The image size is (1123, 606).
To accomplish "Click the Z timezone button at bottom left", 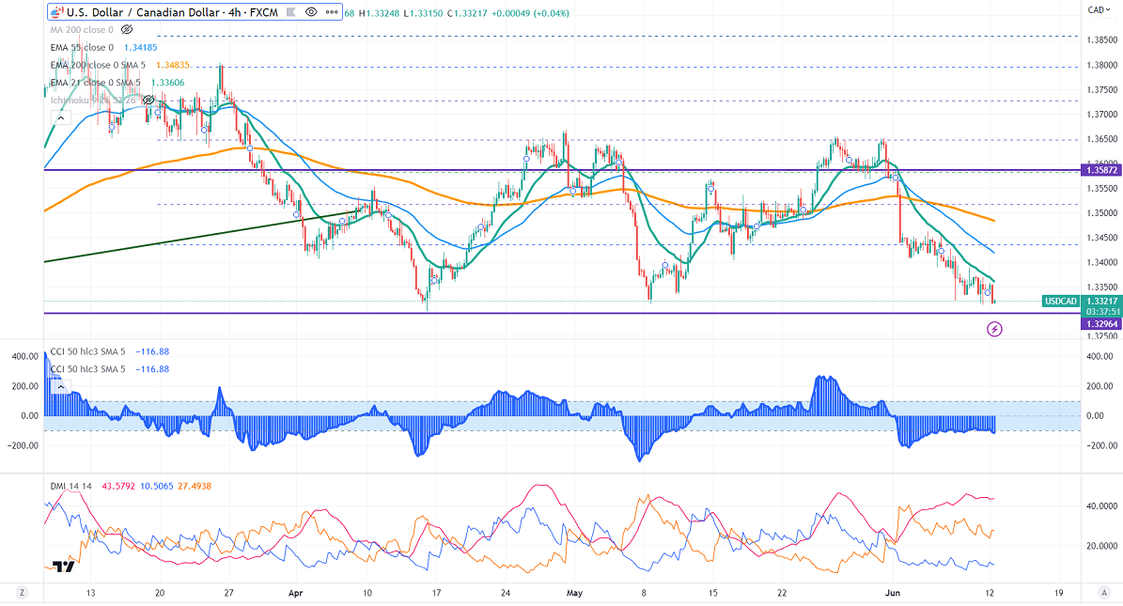I will (x=20, y=594).
